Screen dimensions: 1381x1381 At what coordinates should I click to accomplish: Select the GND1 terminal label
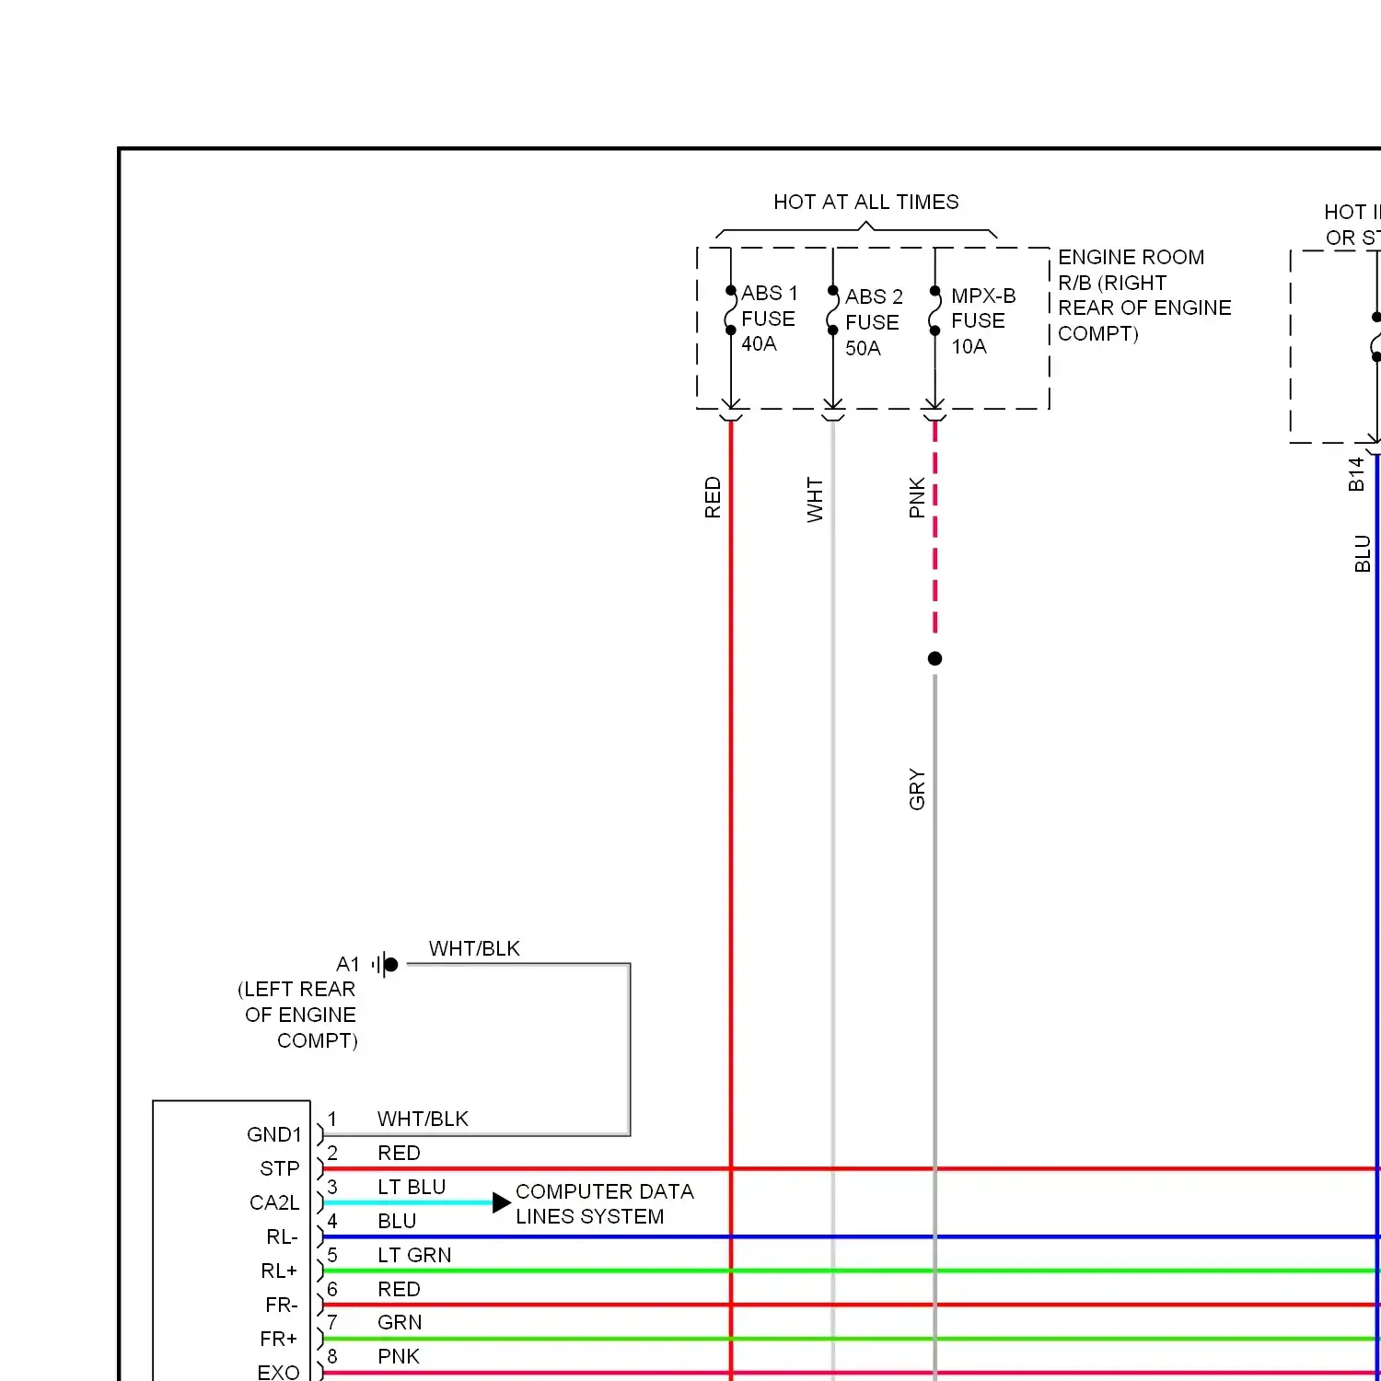274,1135
